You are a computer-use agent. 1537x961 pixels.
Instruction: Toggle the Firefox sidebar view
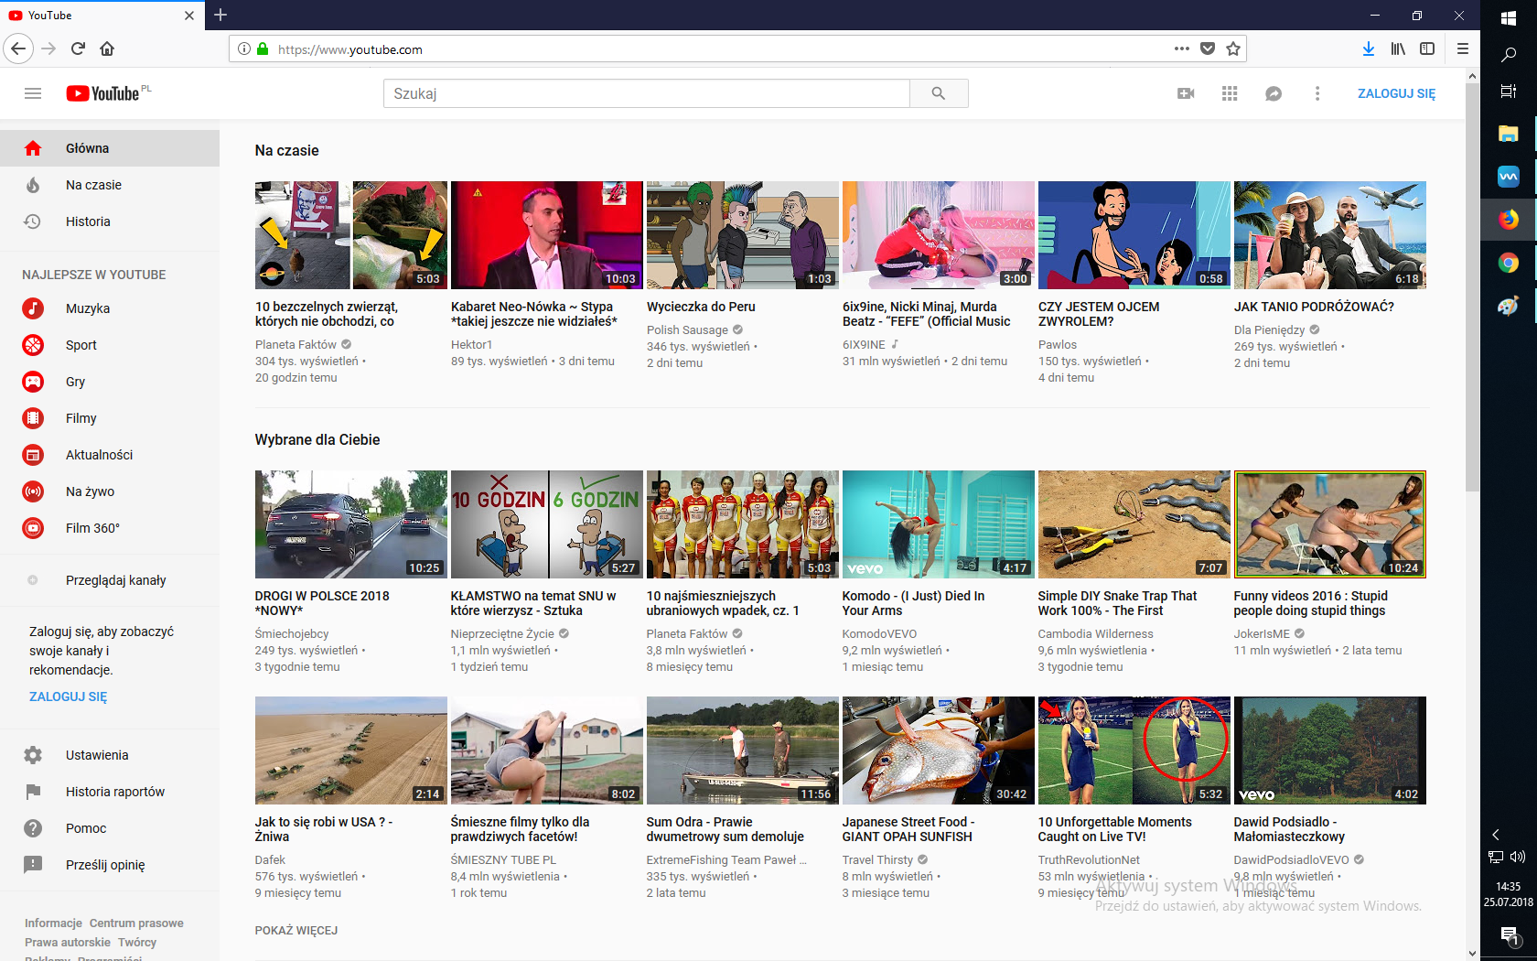pyautogui.click(x=1427, y=49)
